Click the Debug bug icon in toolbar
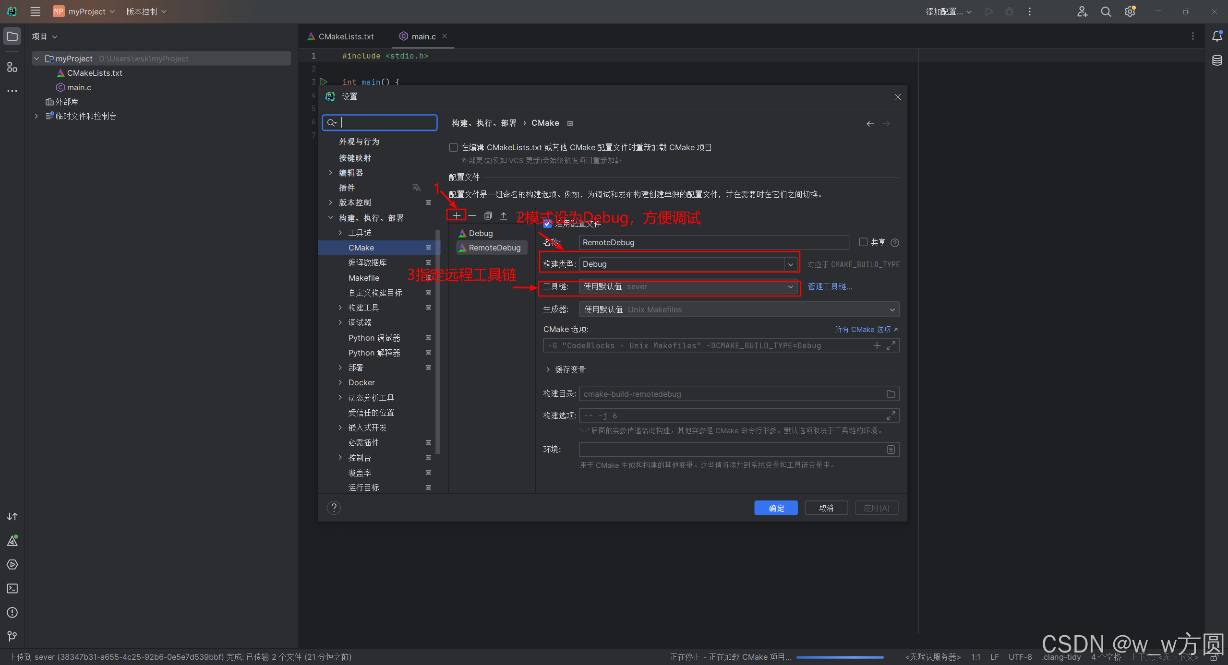Image resolution: width=1228 pixels, height=665 pixels. pos(1009,12)
